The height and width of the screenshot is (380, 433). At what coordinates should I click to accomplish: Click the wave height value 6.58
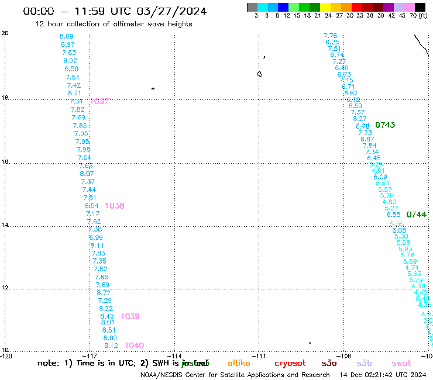click(71, 69)
